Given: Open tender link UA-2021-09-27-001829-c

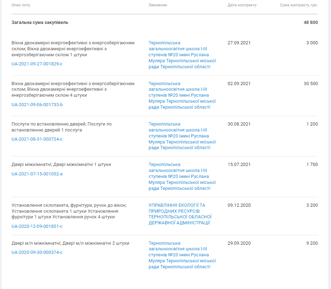Looking at the screenshot, I should pyautogui.click(x=37, y=64).
